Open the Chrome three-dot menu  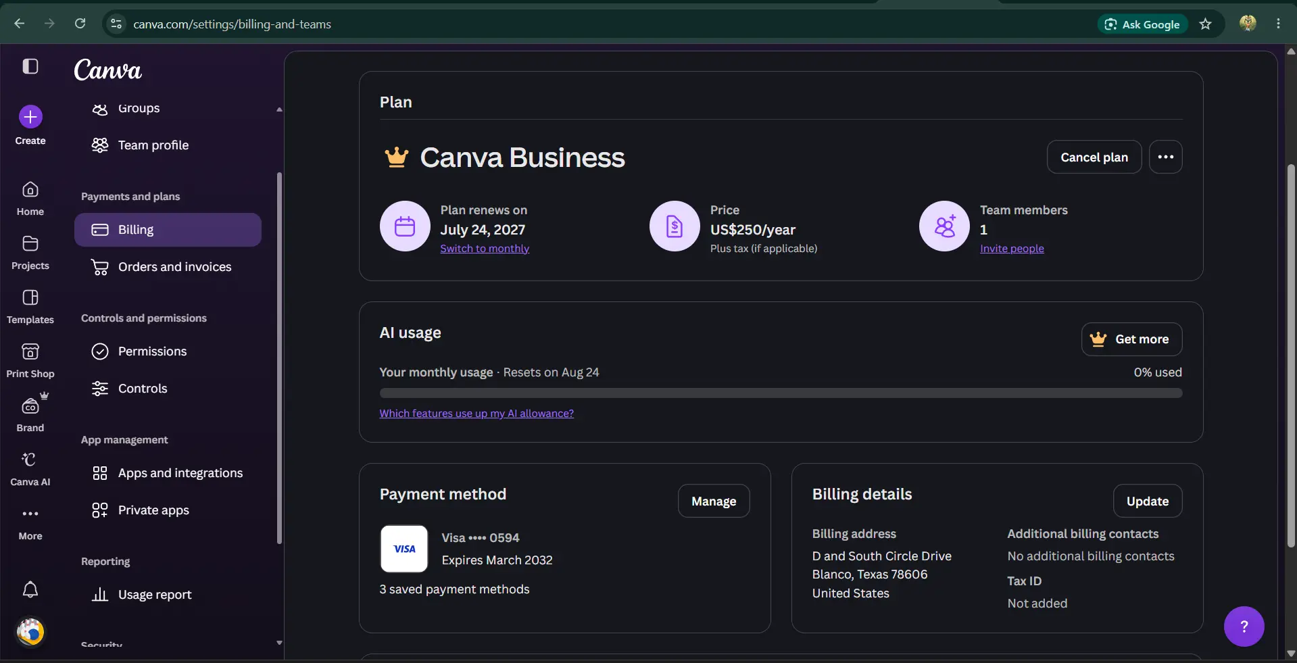pyautogui.click(x=1278, y=24)
